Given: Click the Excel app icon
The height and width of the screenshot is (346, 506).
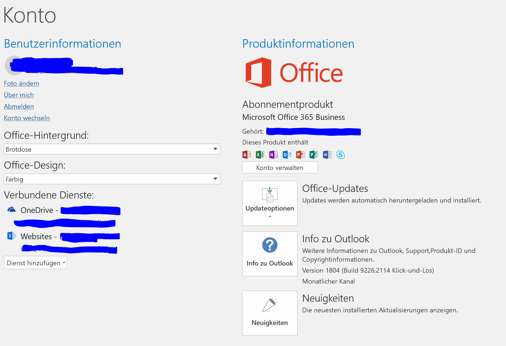Looking at the screenshot, I should click(x=260, y=155).
